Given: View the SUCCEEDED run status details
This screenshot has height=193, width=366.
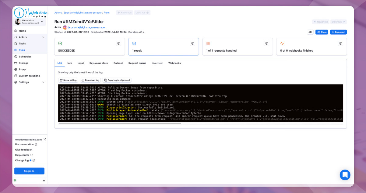Looking at the screenshot, I should pyautogui.click(x=118, y=43).
